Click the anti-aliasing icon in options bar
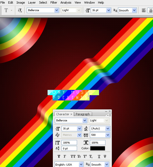Screen dimensions: 153x167 click(x=115, y=10)
